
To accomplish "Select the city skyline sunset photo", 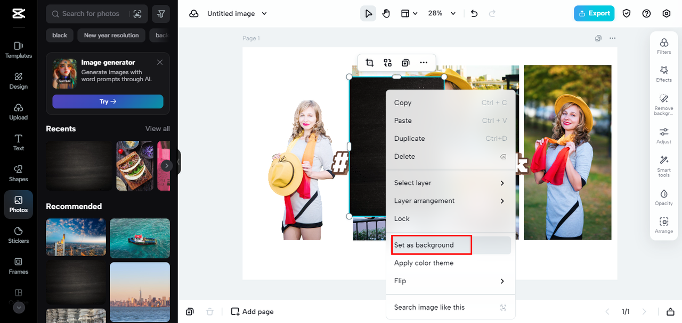I will click(140, 292).
